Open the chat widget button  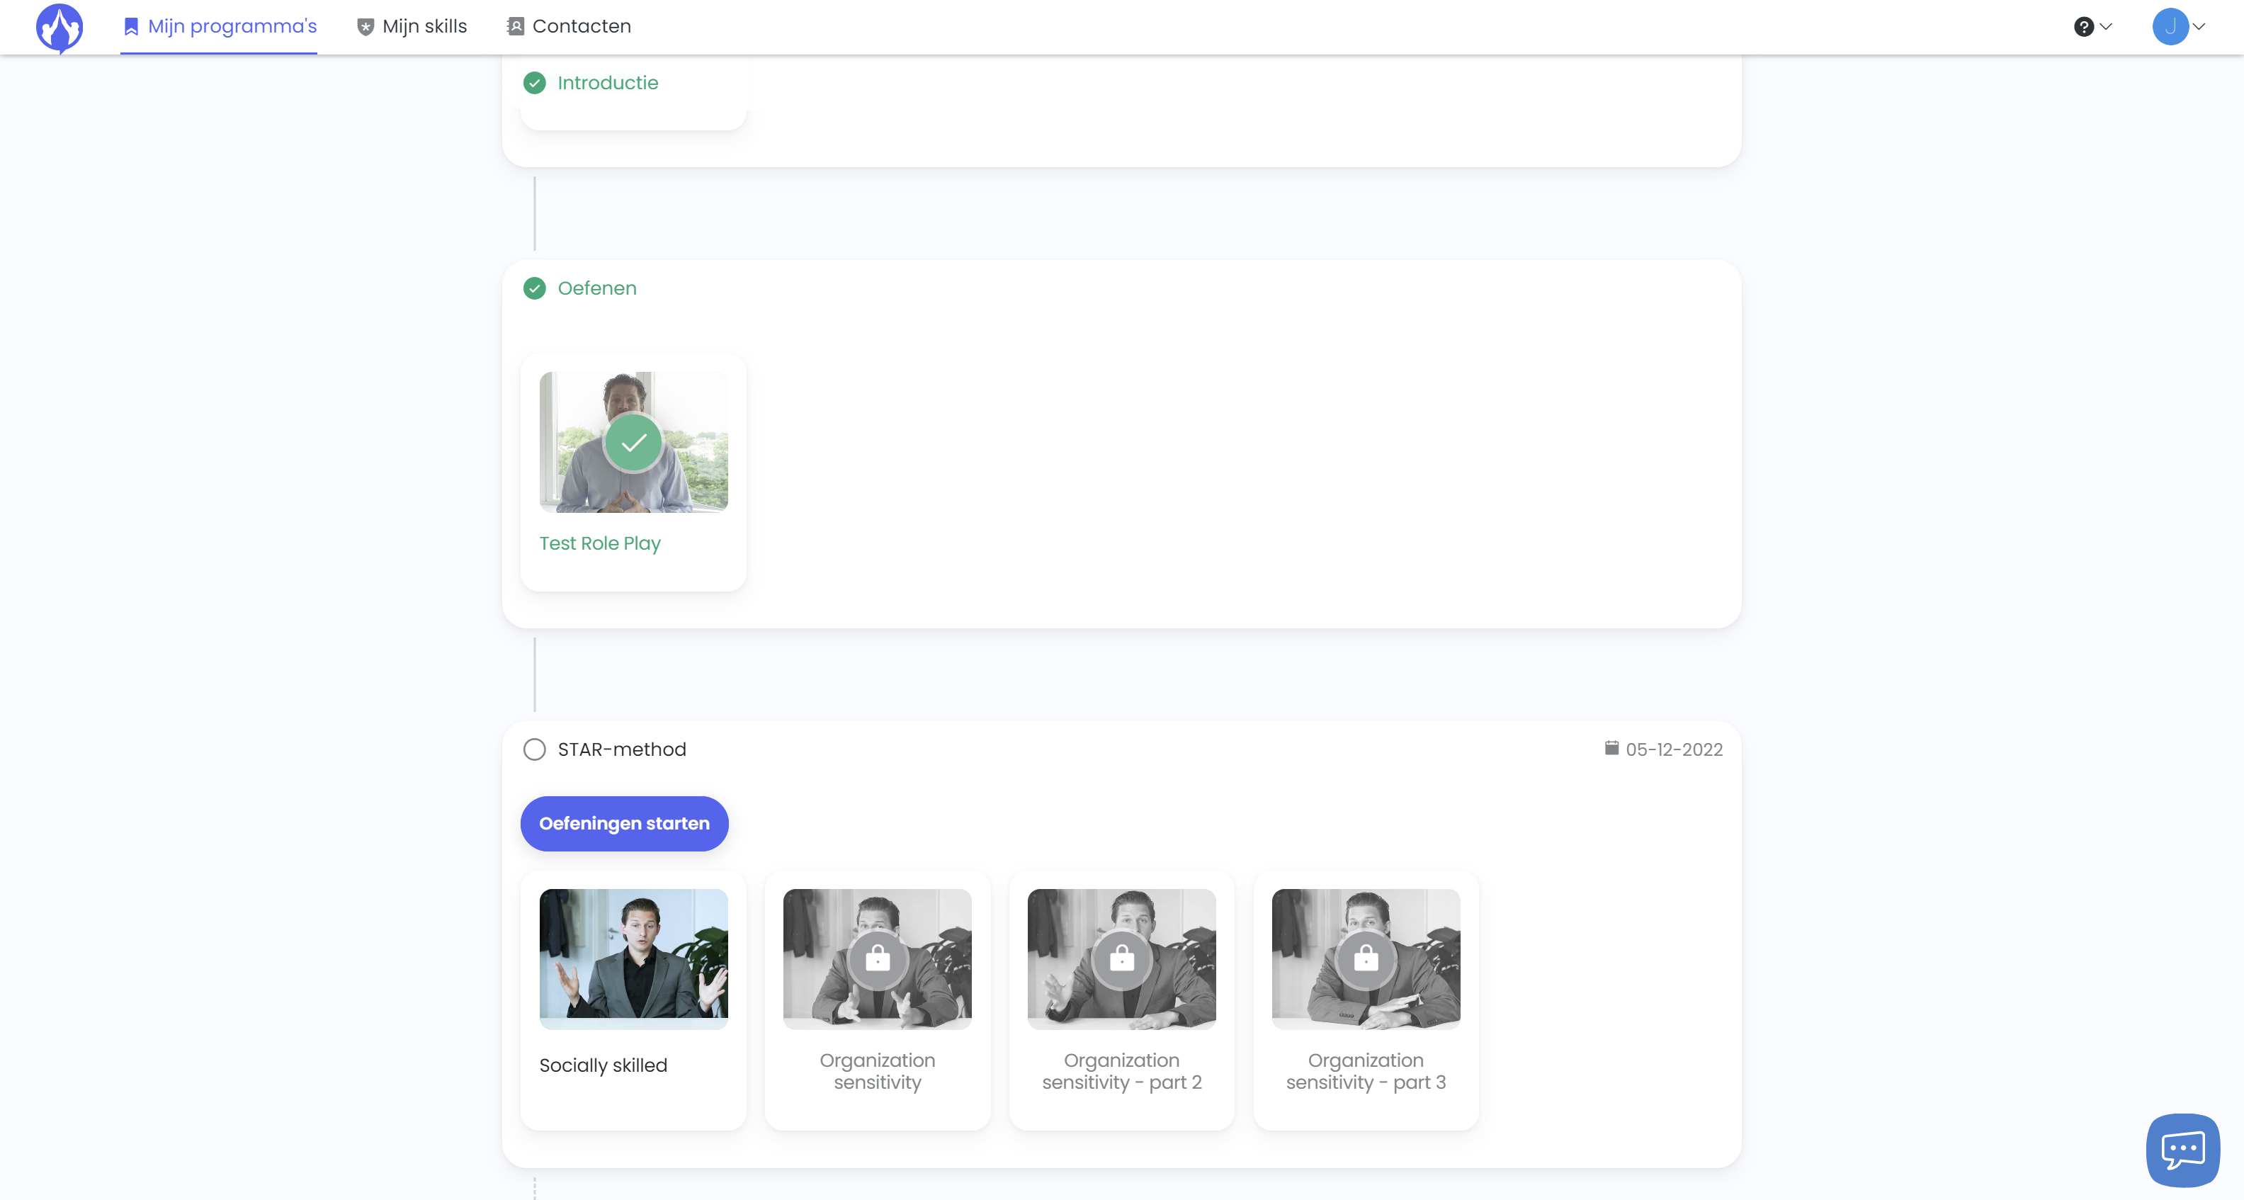(2183, 1150)
